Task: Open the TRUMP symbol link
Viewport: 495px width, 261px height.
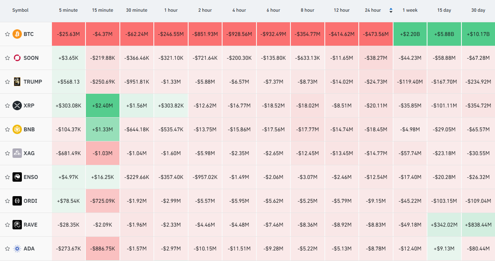Action: [x=33, y=82]
